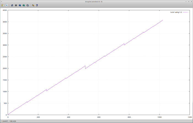
Task: Apply the previous zoom settings
Action: [20, 5]
